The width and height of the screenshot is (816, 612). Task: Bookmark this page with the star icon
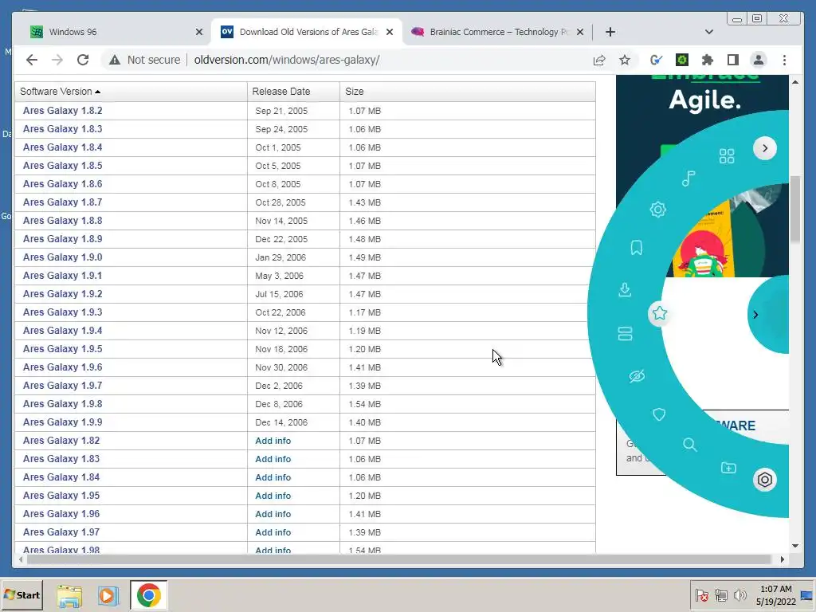click(625, 60)
